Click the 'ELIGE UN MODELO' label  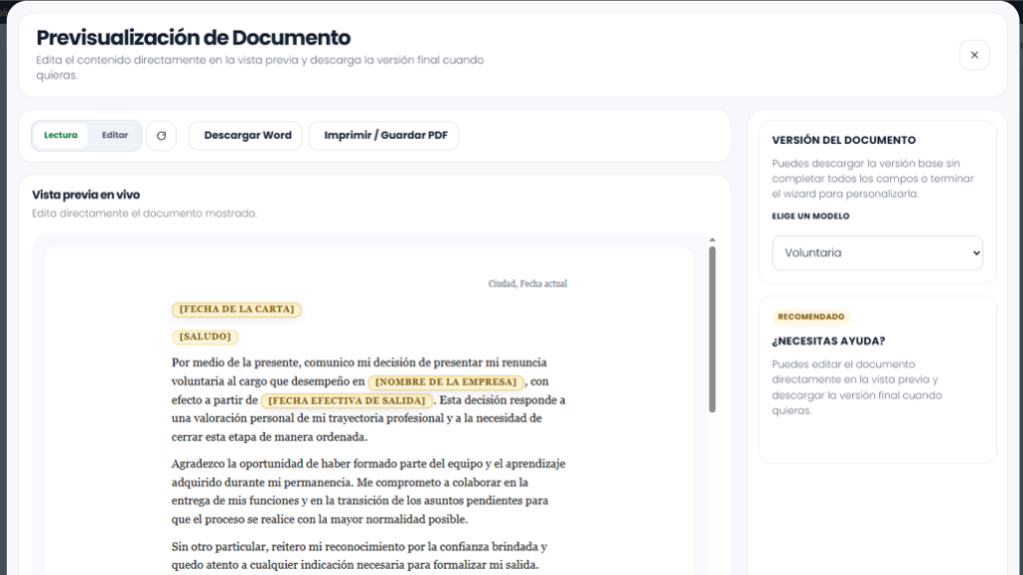point(810,216)
